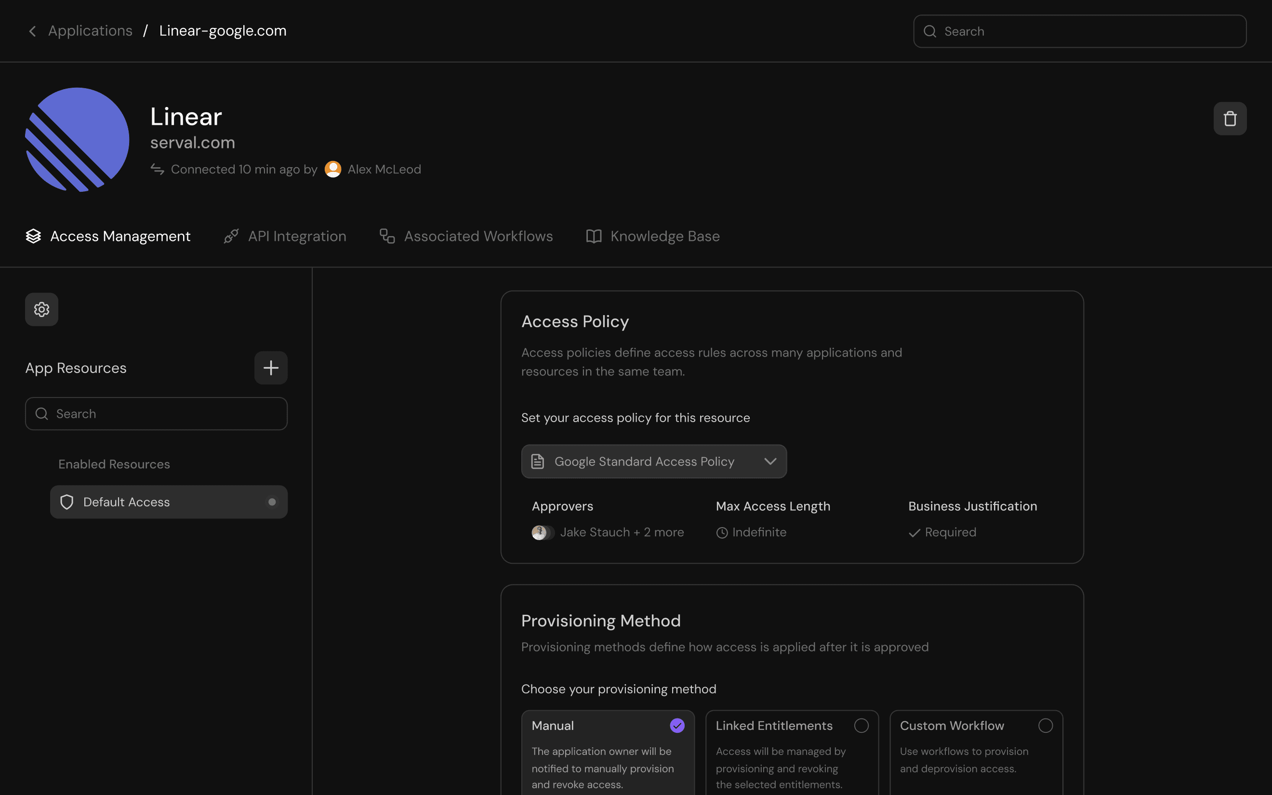Click the Linear-google.com breadcrumb

223,31
